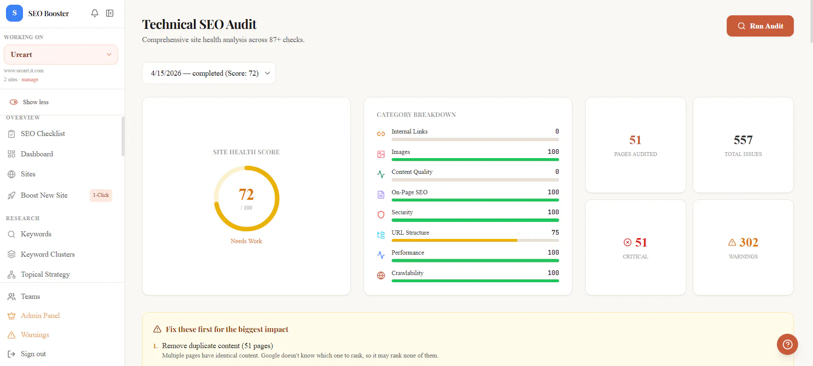Click the Internal Links chain icon
Viewport: 813px width, 366px height.
(x=381, y=134)
